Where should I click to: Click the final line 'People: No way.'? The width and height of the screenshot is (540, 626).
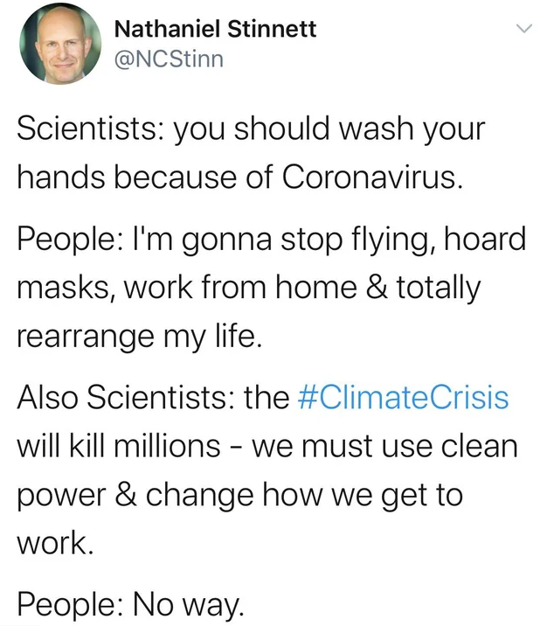129,605
